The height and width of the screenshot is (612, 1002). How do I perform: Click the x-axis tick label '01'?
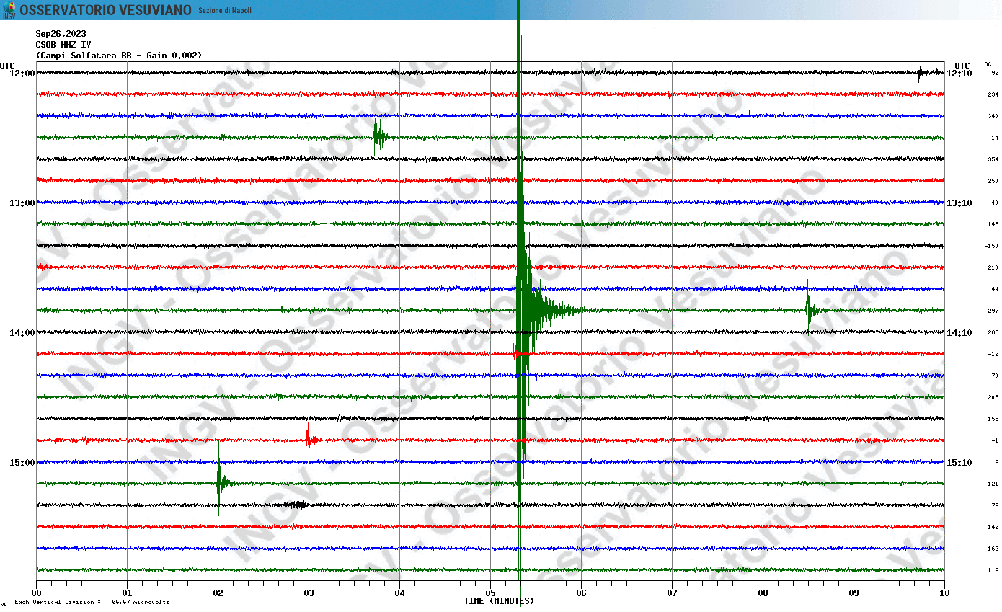[127, 593]
